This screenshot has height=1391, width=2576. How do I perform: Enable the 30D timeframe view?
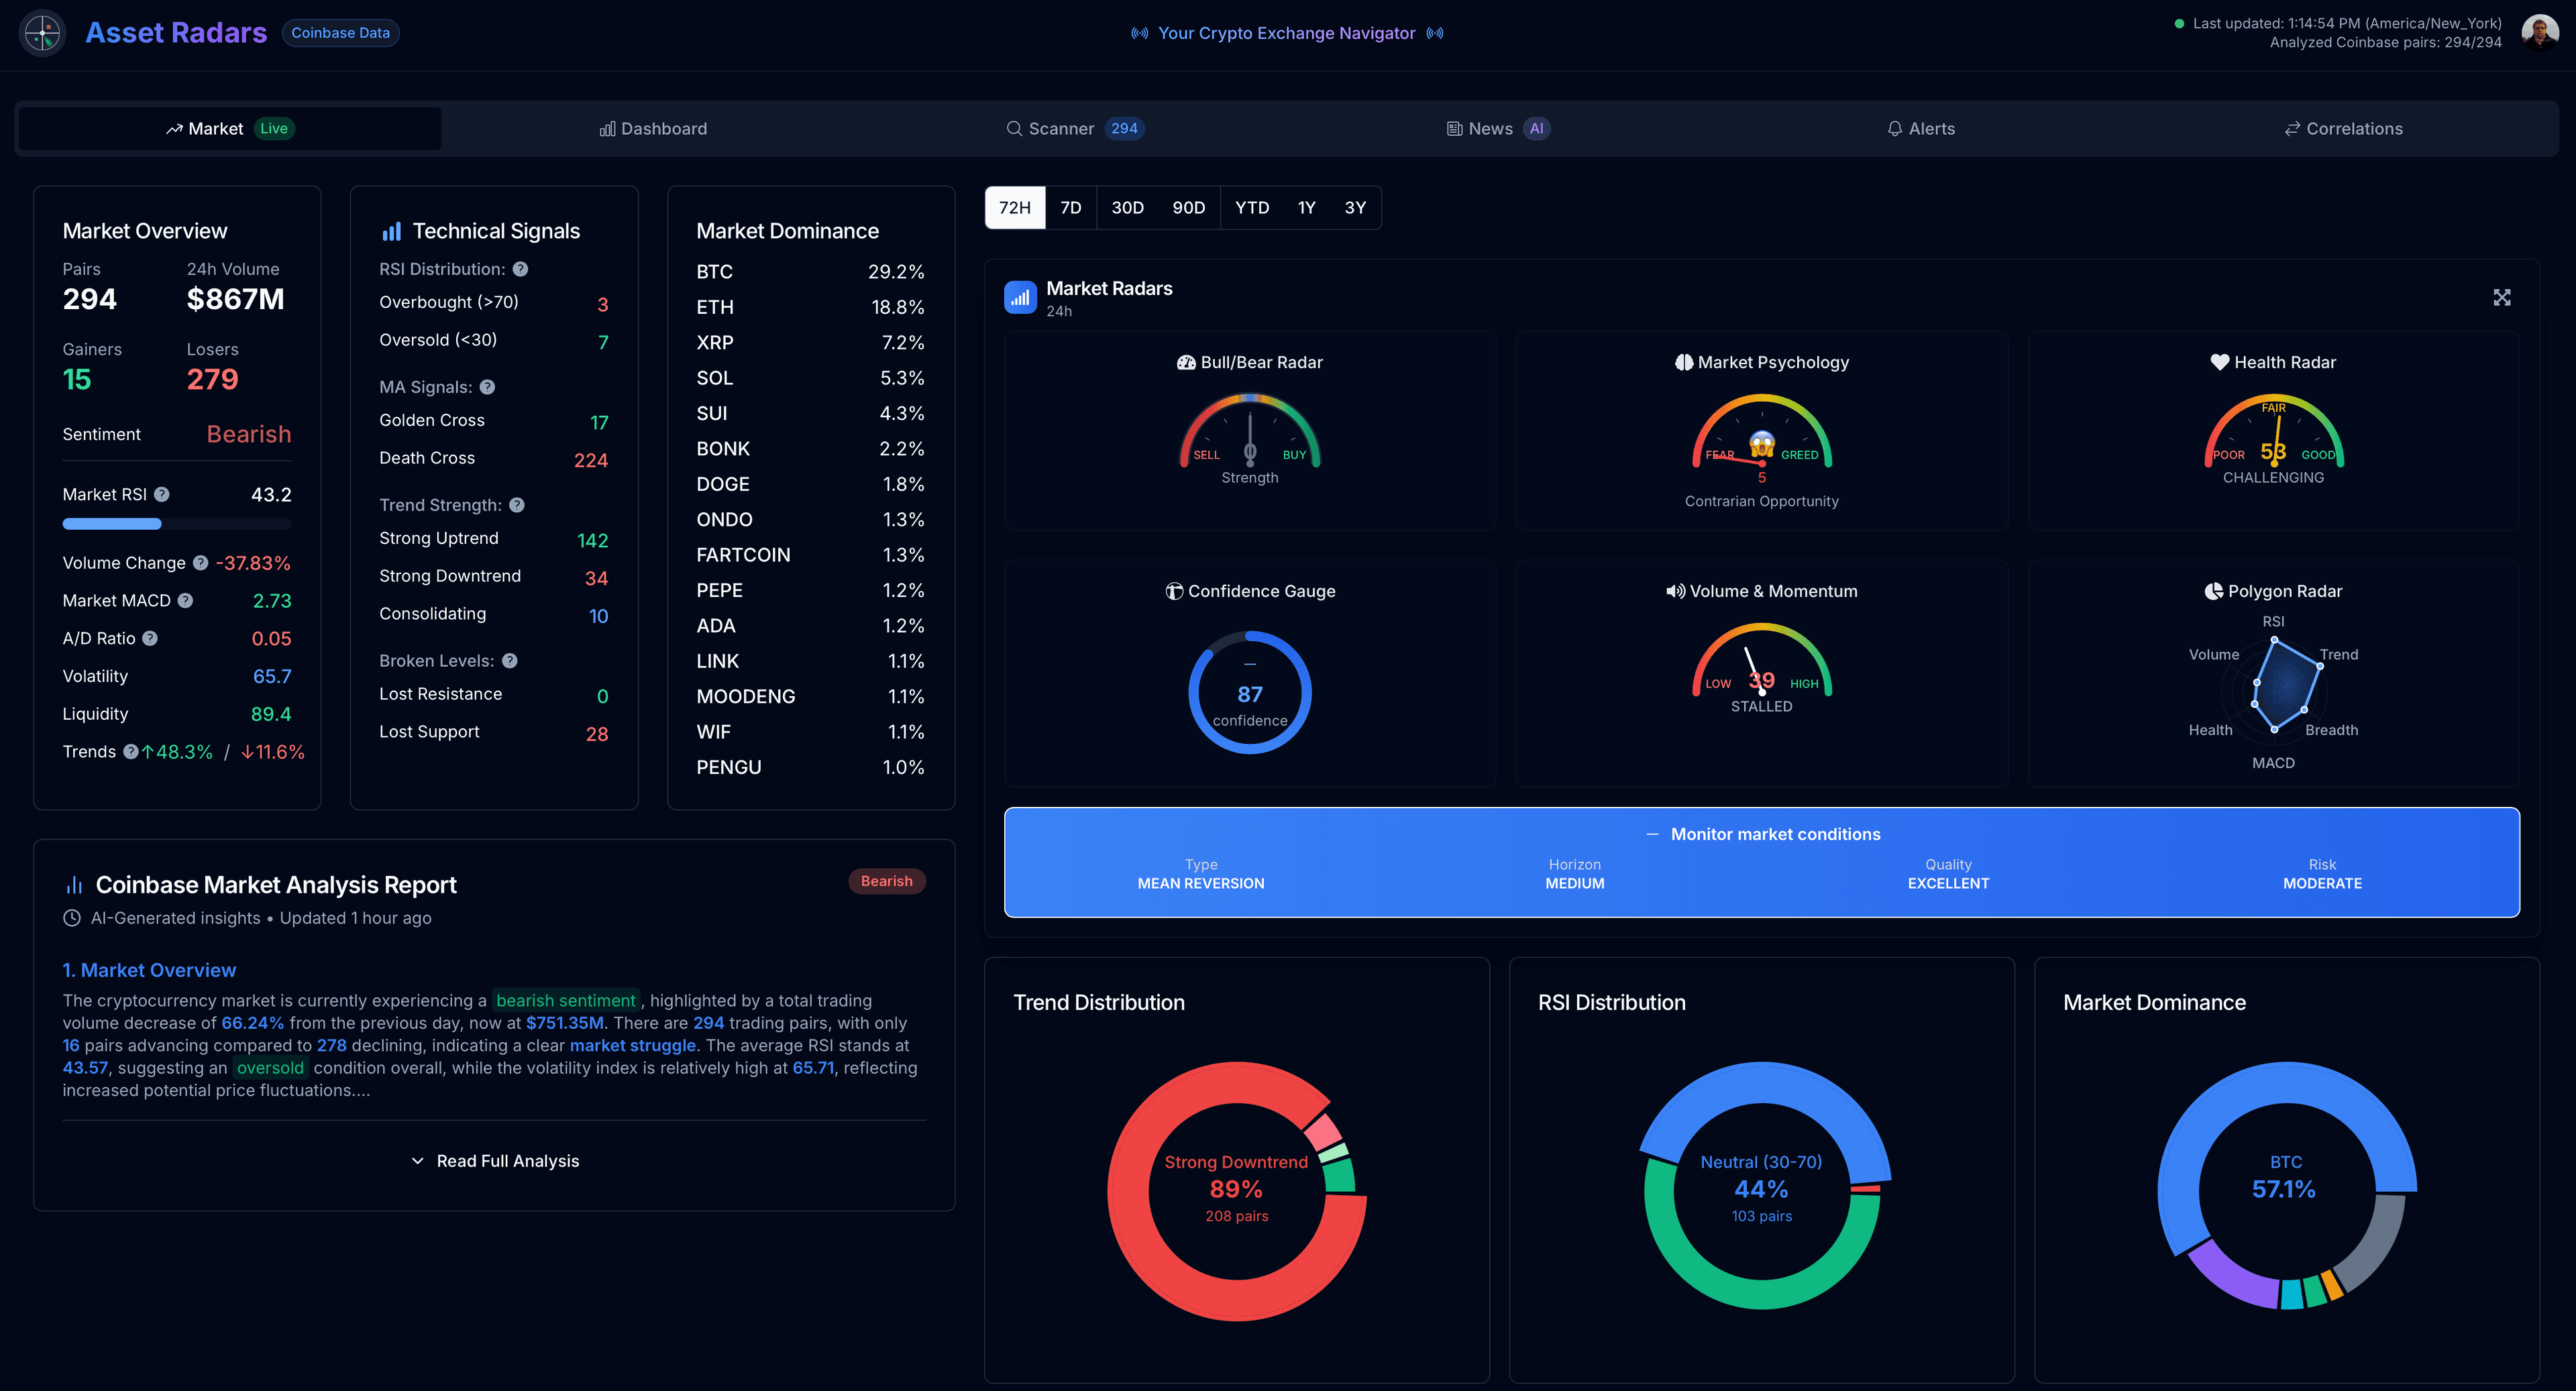click(x=1128, y=207)
